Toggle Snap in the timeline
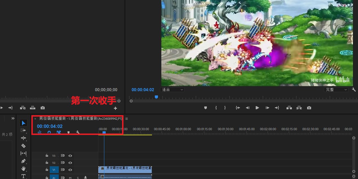The width and height of the screenshot is (358, 179). [x=49, y=132]
